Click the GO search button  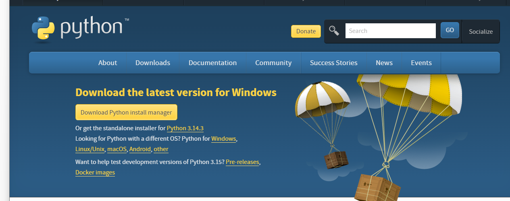pyautogui.click(x=450, y=30)
